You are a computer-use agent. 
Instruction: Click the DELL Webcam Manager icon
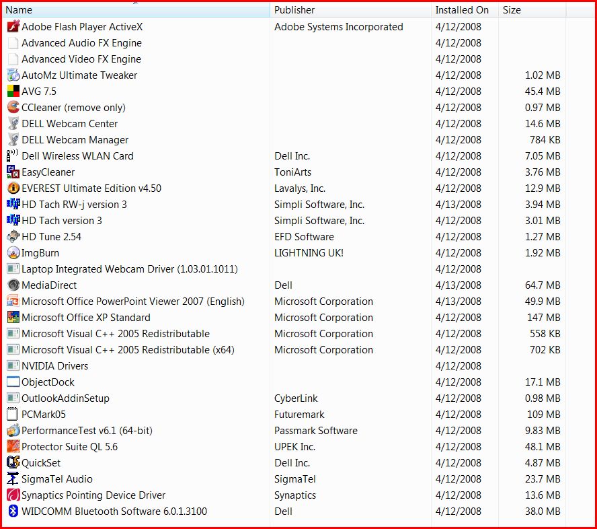click(x=13, y=139)
